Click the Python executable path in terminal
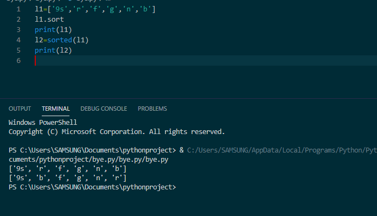 pos(282,150)
